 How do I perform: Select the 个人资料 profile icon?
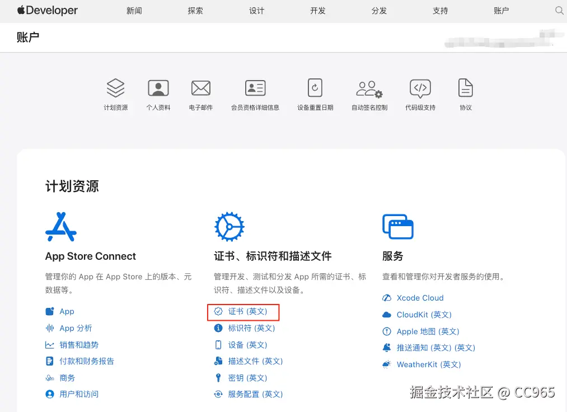158,88
